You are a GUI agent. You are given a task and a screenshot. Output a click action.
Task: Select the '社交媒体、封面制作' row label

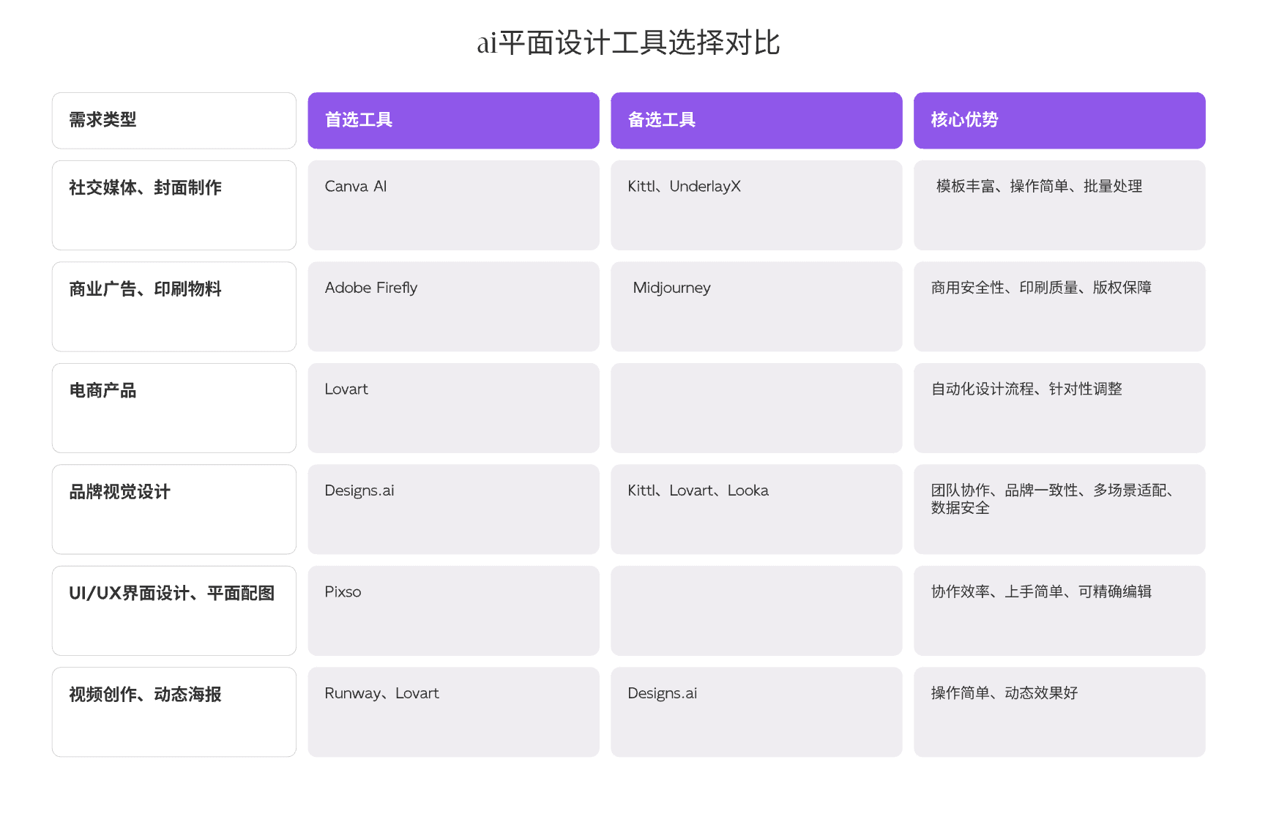[174, 205]
